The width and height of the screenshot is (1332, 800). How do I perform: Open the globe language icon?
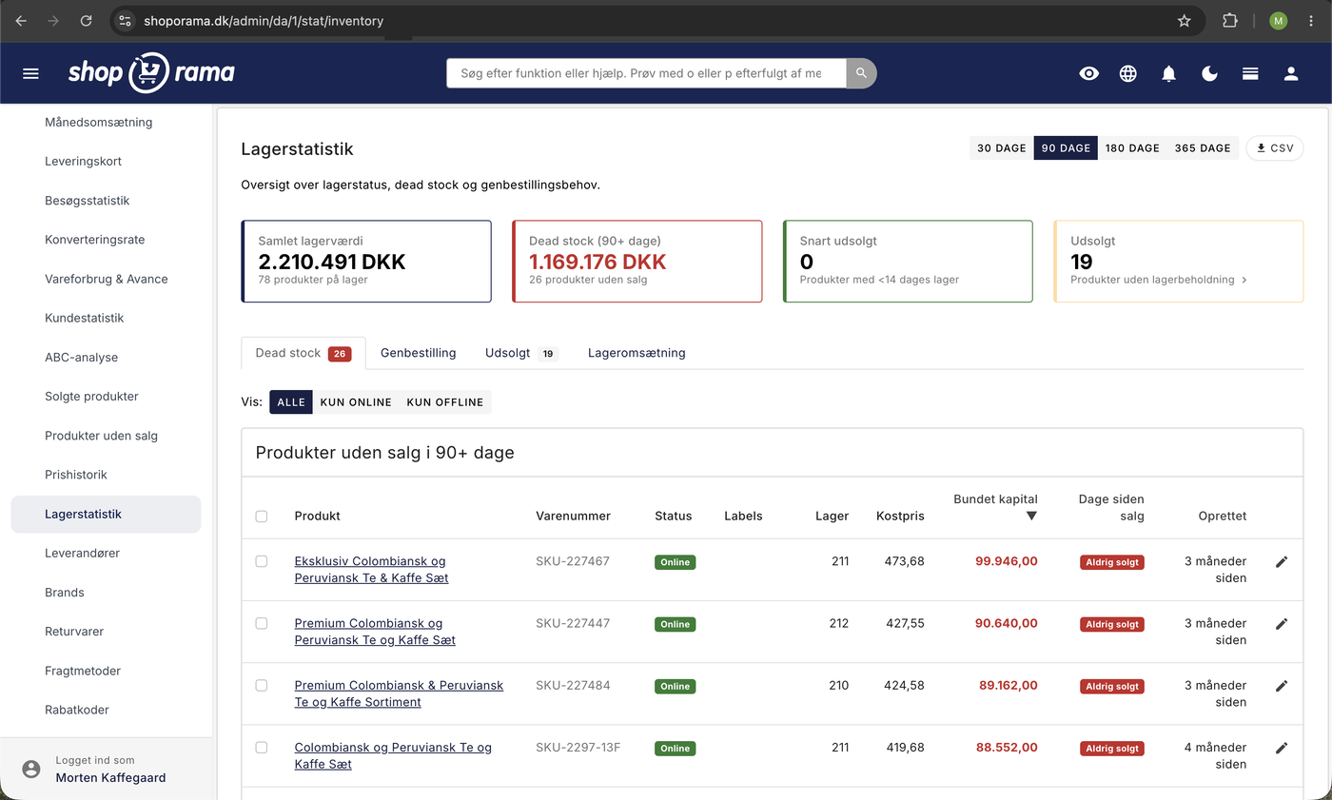[1128, 73]
